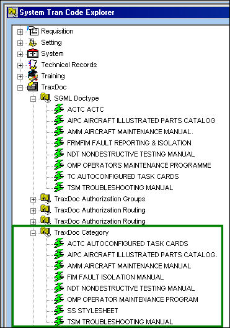230x328 pixels.
Task: Select the SGML Doctype label
Action: pos(76,98)
